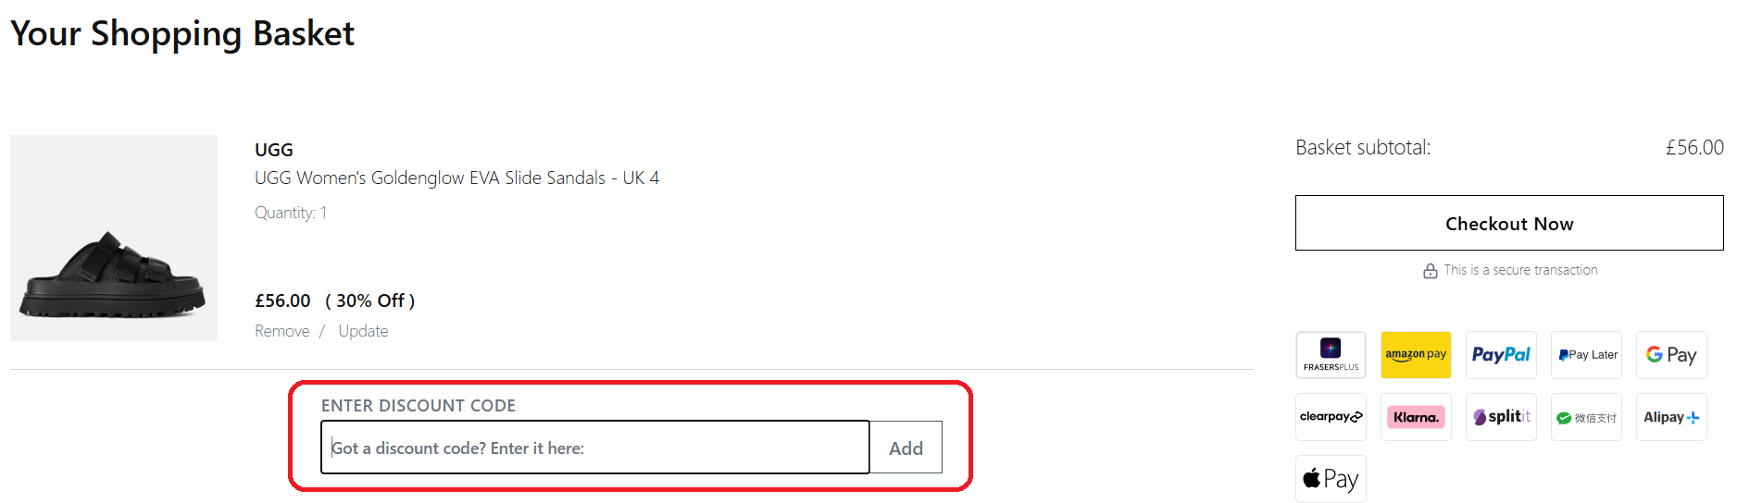Click the PayPal Pay Later icon
The image size is (1737, 503).
coord(1586,355)
